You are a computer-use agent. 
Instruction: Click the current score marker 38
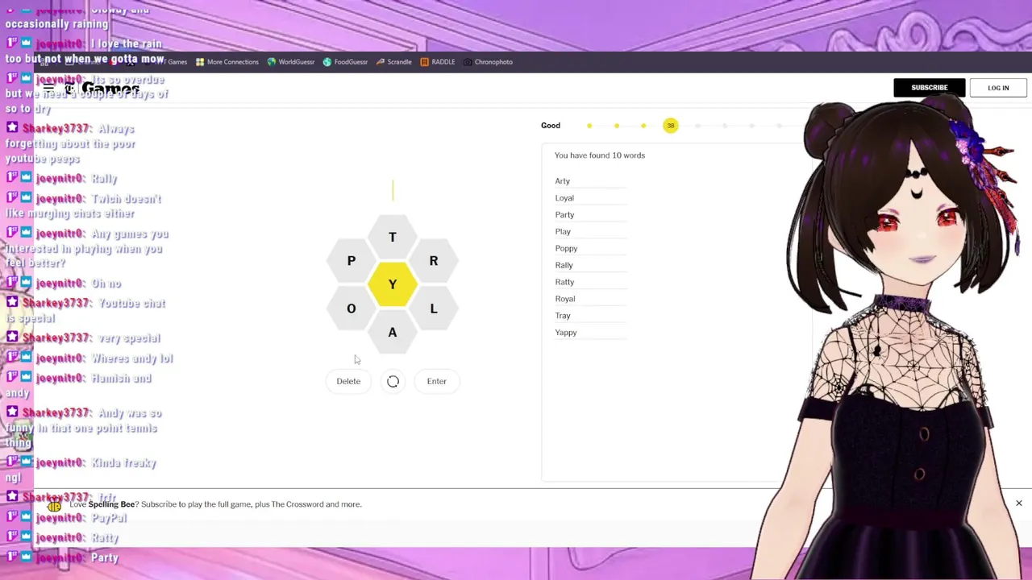point(670,126)
